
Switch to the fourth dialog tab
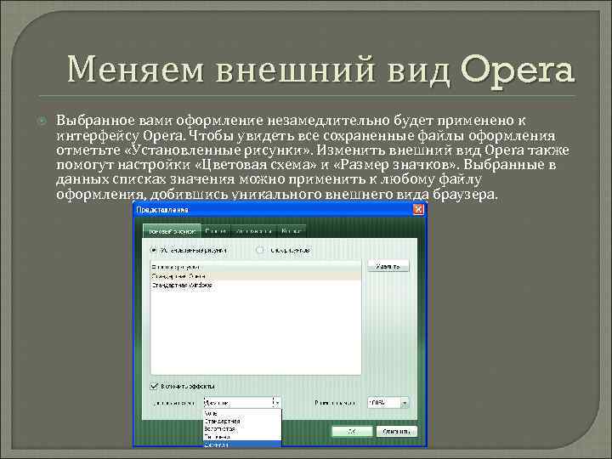(x=292, y=231)
